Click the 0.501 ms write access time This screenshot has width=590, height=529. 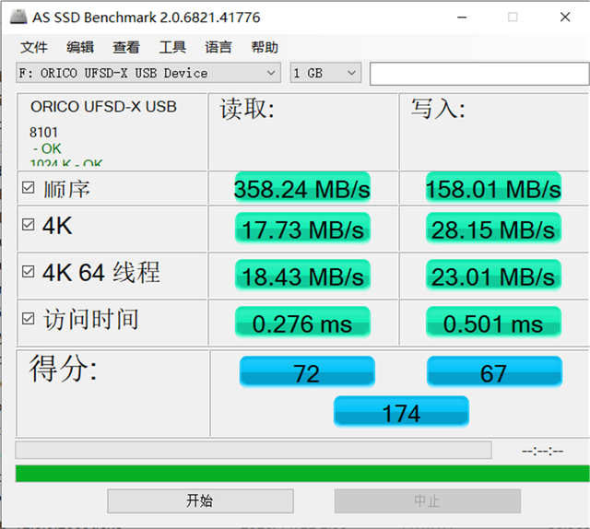tap(493, 323)
